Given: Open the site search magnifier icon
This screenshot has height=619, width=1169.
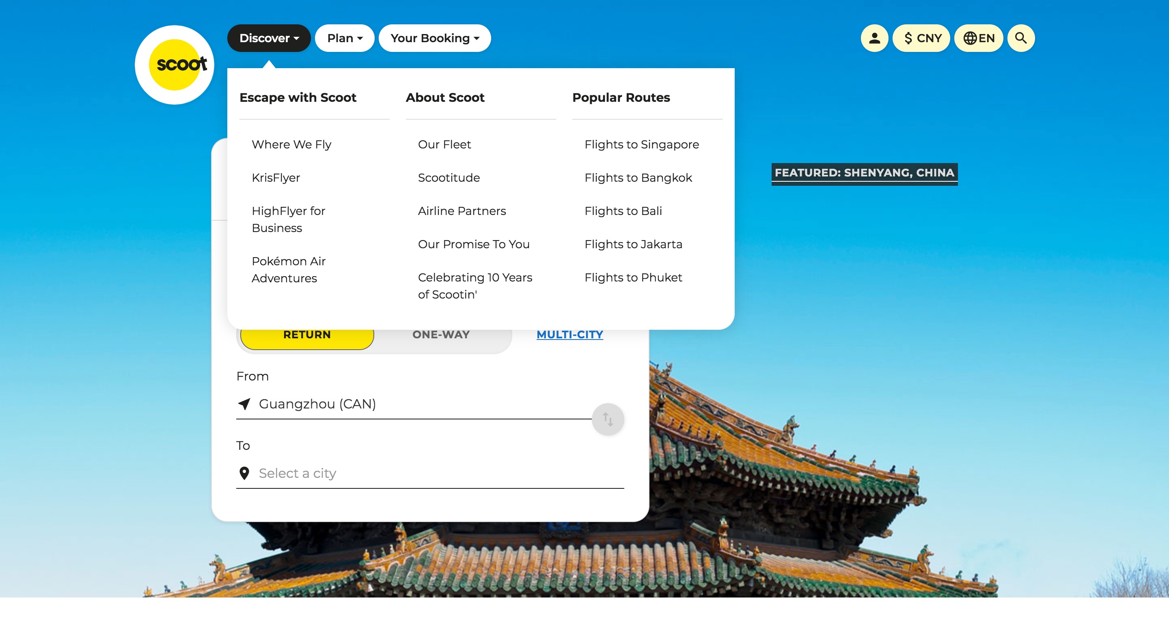Looking at the screenshot, I should [1020, 38].
